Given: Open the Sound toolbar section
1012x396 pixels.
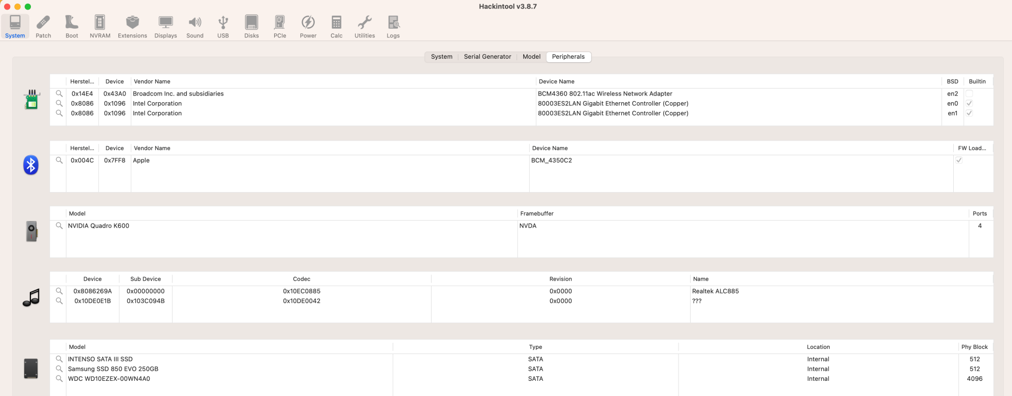Looking at the screenshot, I should click(x=195, y=26).
